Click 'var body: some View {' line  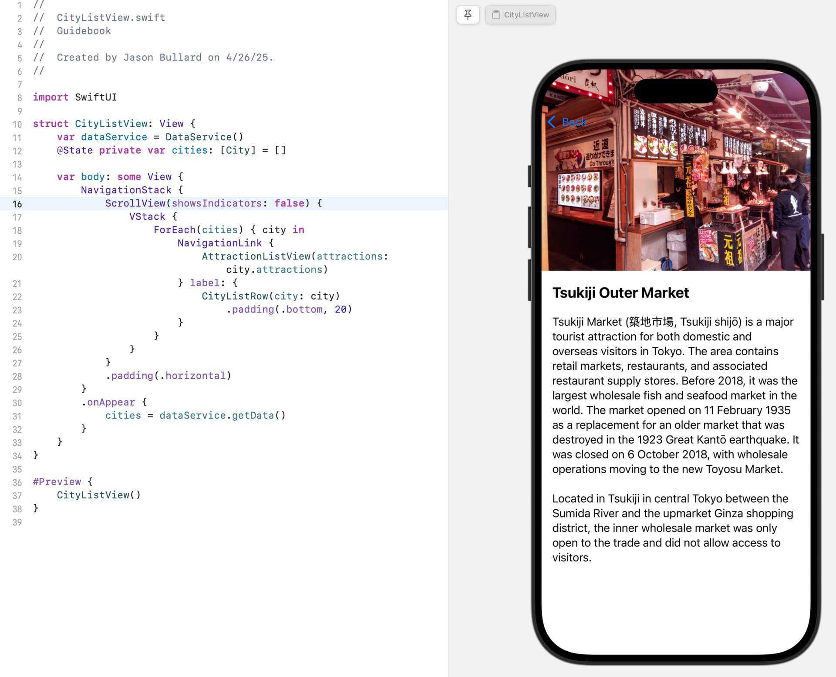pyautogui.click(x=120, y=177)
